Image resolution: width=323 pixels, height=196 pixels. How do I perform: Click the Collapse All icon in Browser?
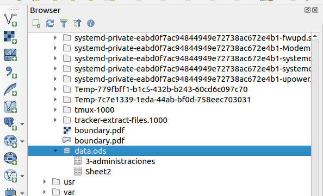[77, 23]
